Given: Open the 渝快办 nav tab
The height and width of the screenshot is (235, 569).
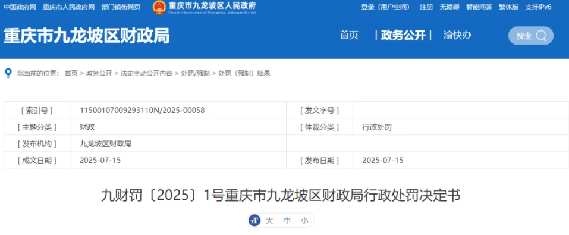Looking at the screenshot, I should point(457,35).
